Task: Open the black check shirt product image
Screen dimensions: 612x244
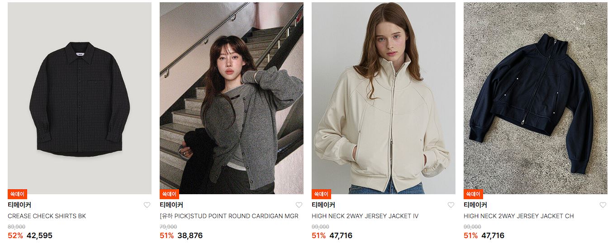Action: [x=80, y=98]
